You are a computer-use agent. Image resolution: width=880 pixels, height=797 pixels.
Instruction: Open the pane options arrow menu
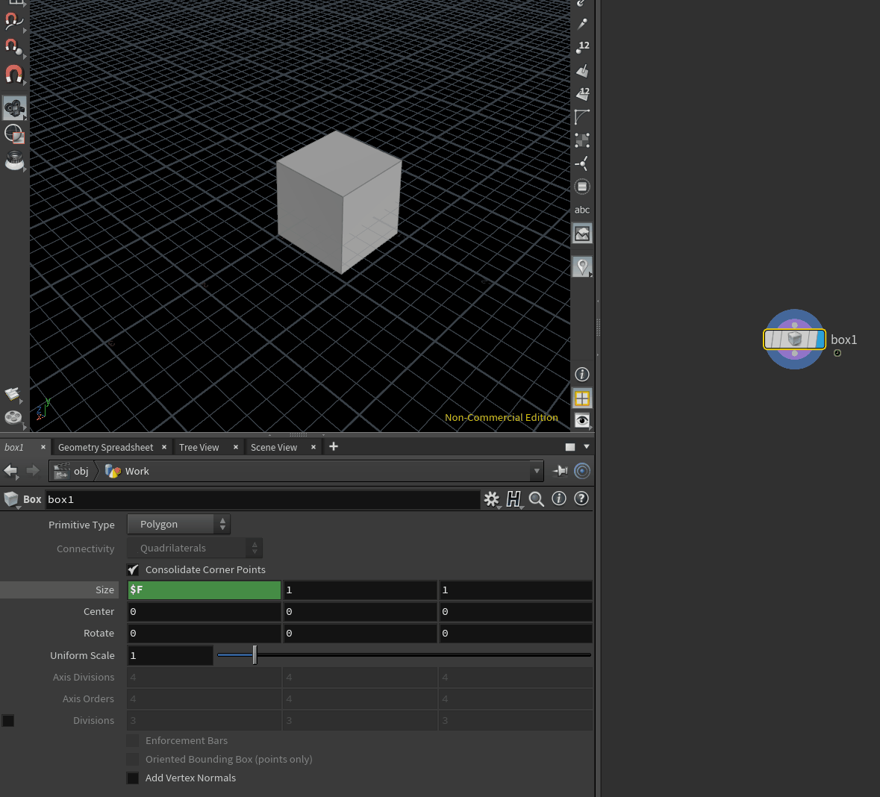(x=587, y=447)
